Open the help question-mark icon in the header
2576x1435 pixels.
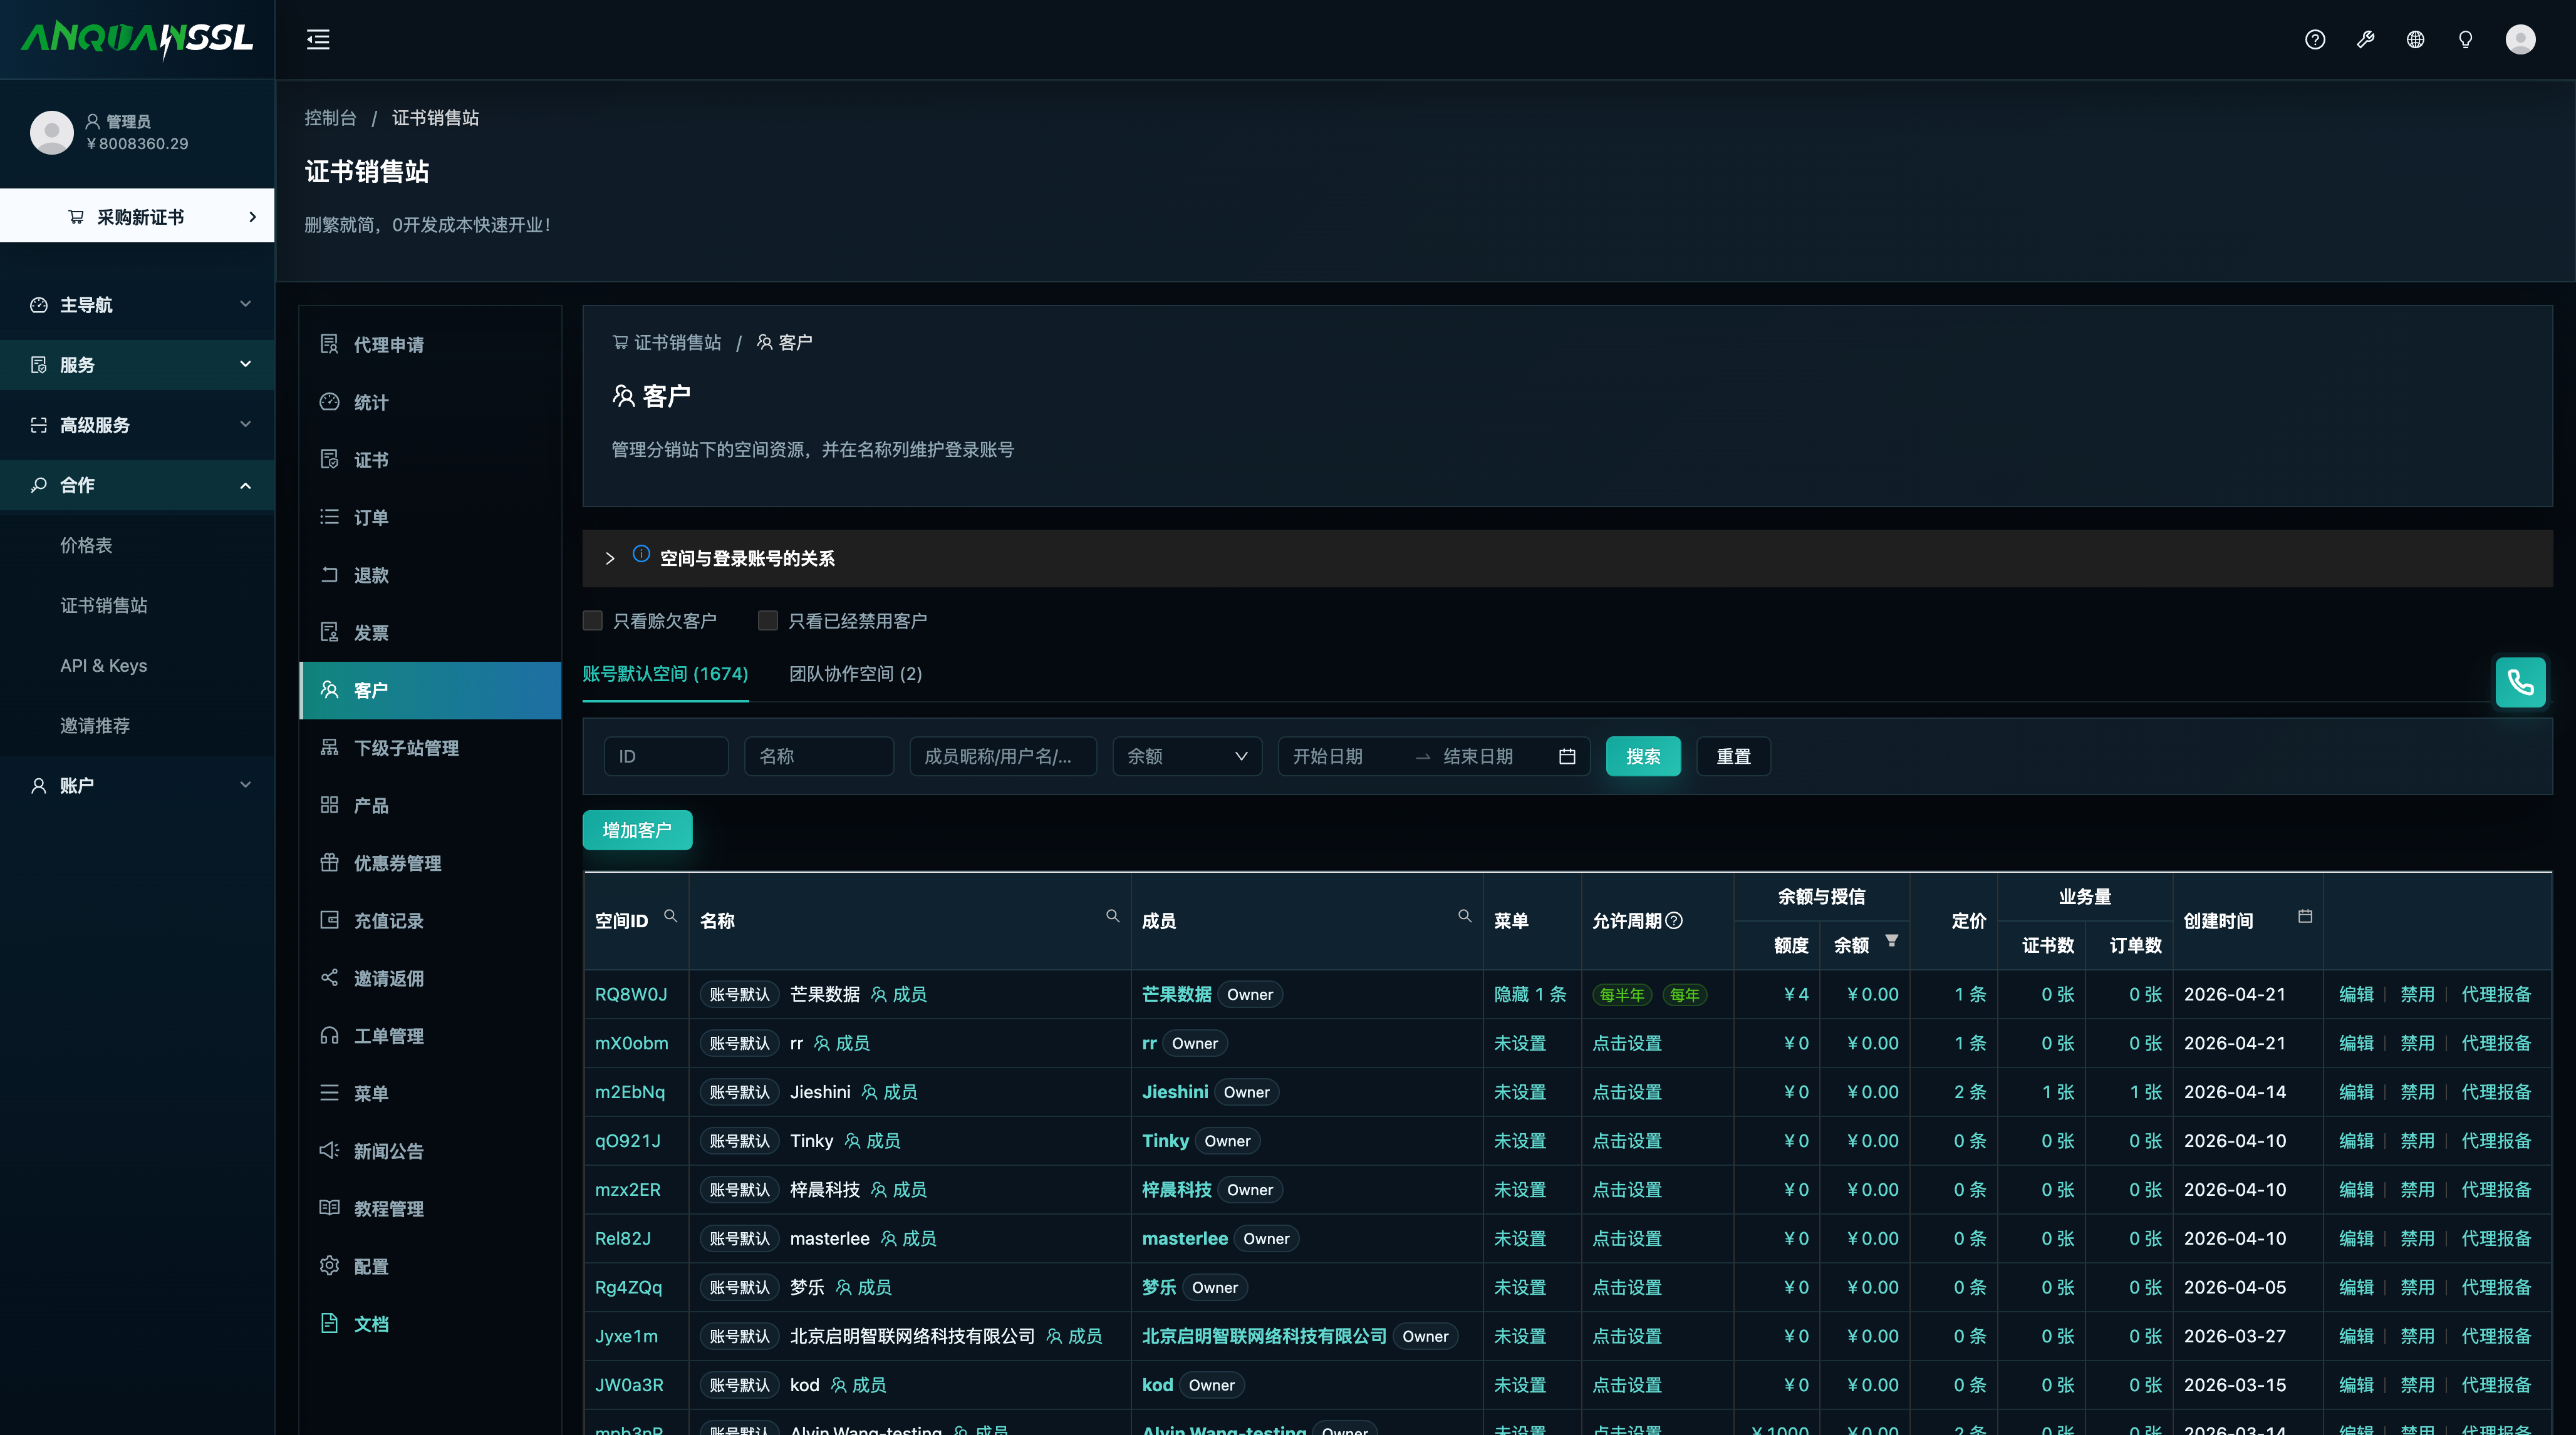pos(2315,40)
